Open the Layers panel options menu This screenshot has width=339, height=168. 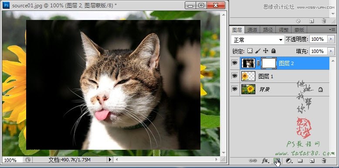(332, 30)
